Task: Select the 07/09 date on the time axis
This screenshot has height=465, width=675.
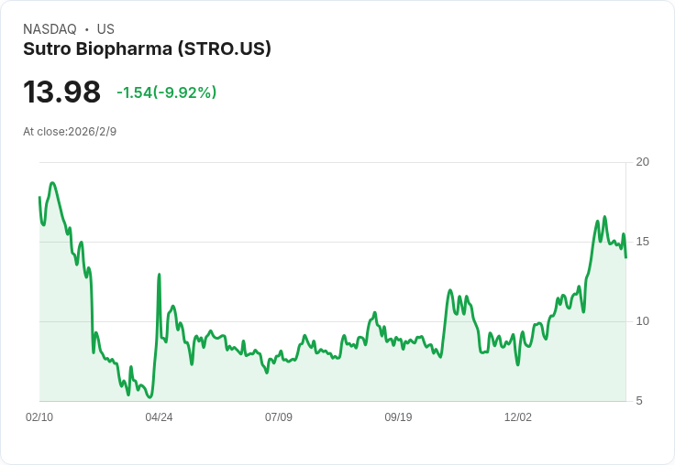Action: click(x=279, y=417)
